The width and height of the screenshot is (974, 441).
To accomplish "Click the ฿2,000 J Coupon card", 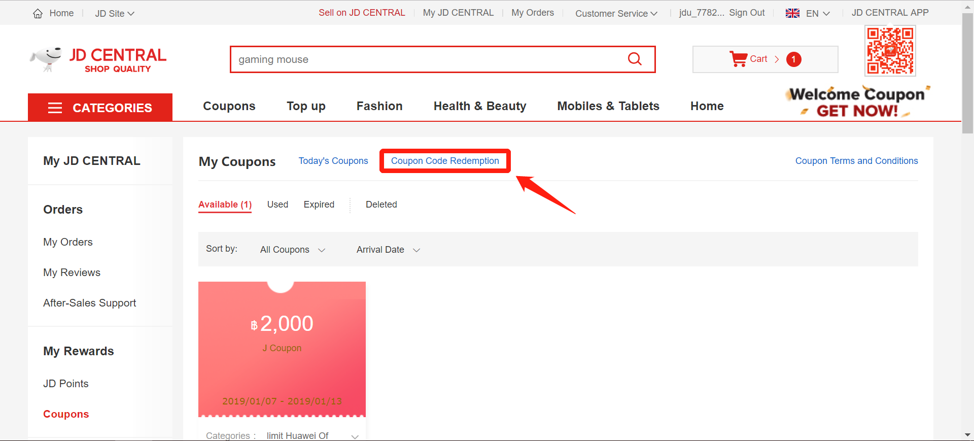I will (282, 349).
